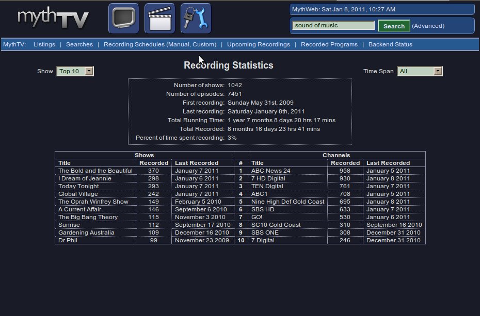Screen dimensions: 480x316
Task: Click Today Tonight show title
Action: [78, 186]
